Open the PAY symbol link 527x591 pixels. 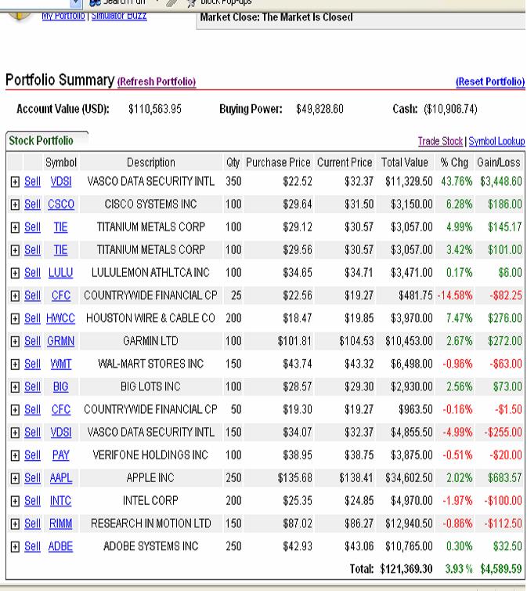[60, 455]
